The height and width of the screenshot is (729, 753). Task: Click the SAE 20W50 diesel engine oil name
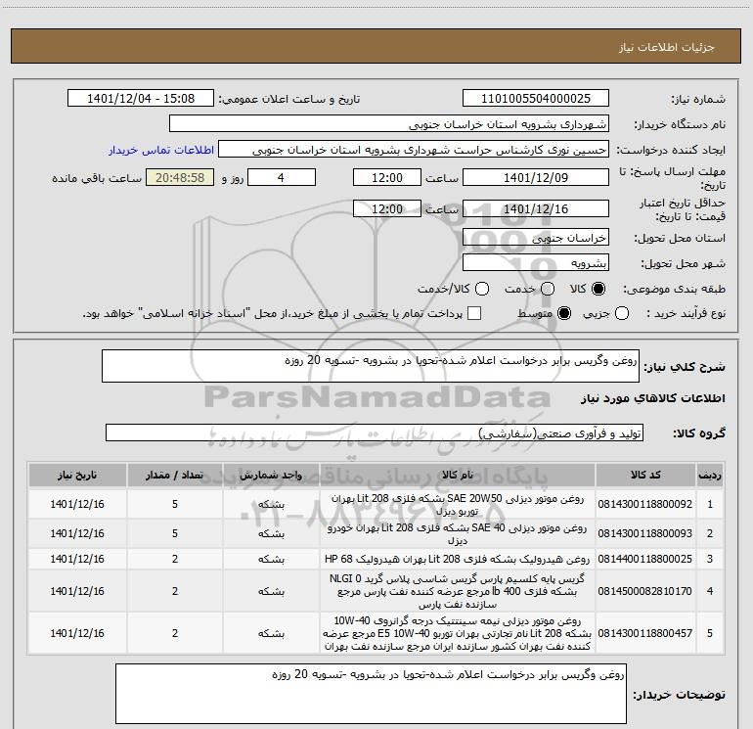pyautogui.click(x=458, y=505)
